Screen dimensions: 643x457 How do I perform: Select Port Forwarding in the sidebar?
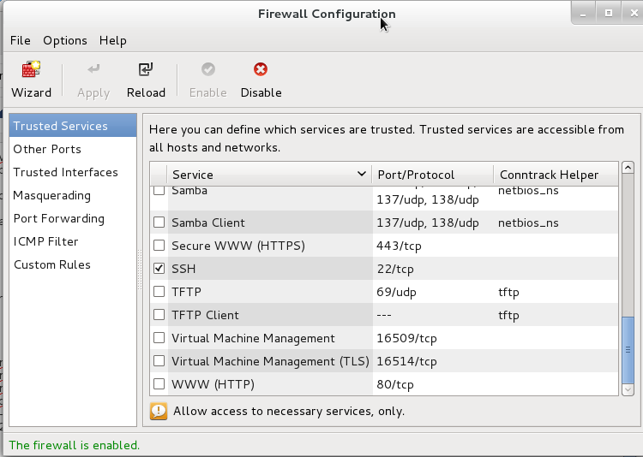click(x=58, y=218)
